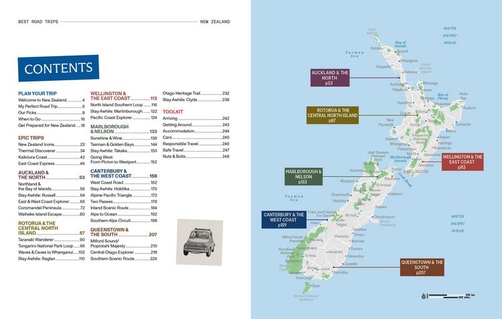
Task: Click 'New Zealand Icons' entry
Action: click(52, 144)
